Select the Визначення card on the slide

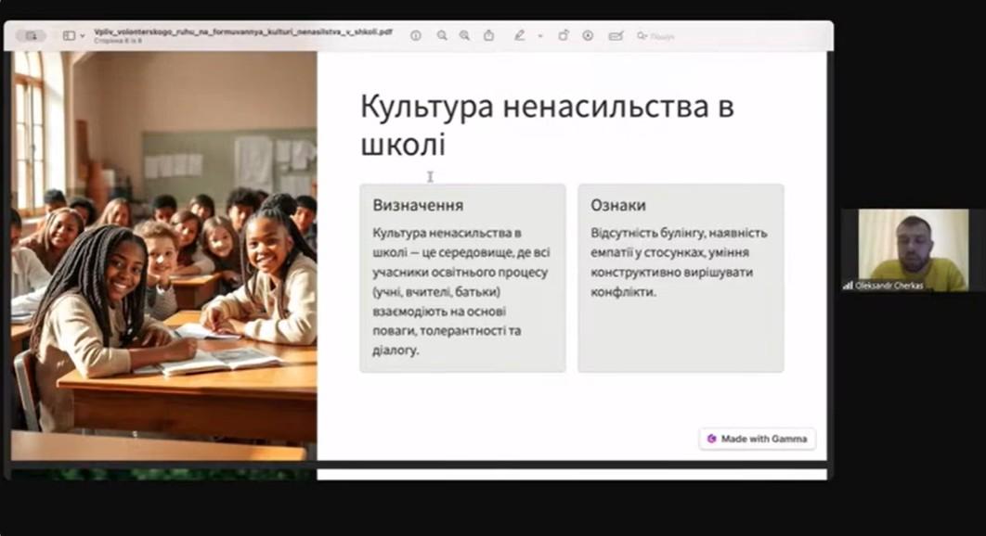point(462,277)
